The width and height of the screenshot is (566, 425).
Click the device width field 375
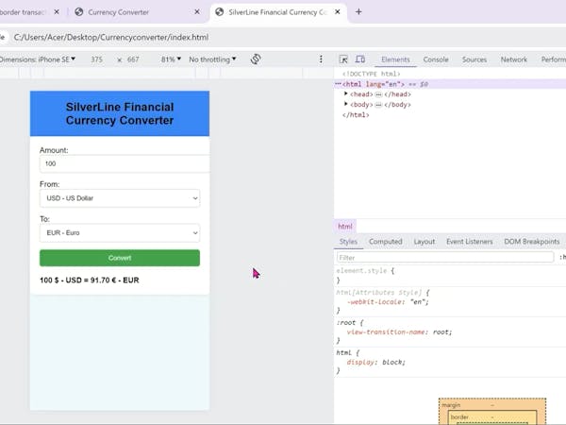pyautogui.click(x=97, y=59)
